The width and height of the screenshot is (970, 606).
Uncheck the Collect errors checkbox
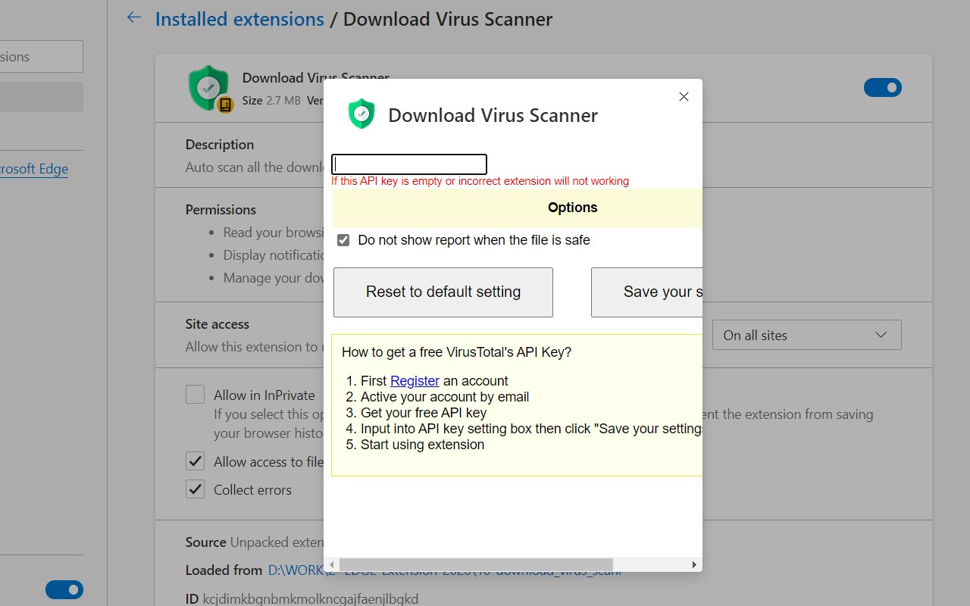pyautogui.click(x=196, y=489)
